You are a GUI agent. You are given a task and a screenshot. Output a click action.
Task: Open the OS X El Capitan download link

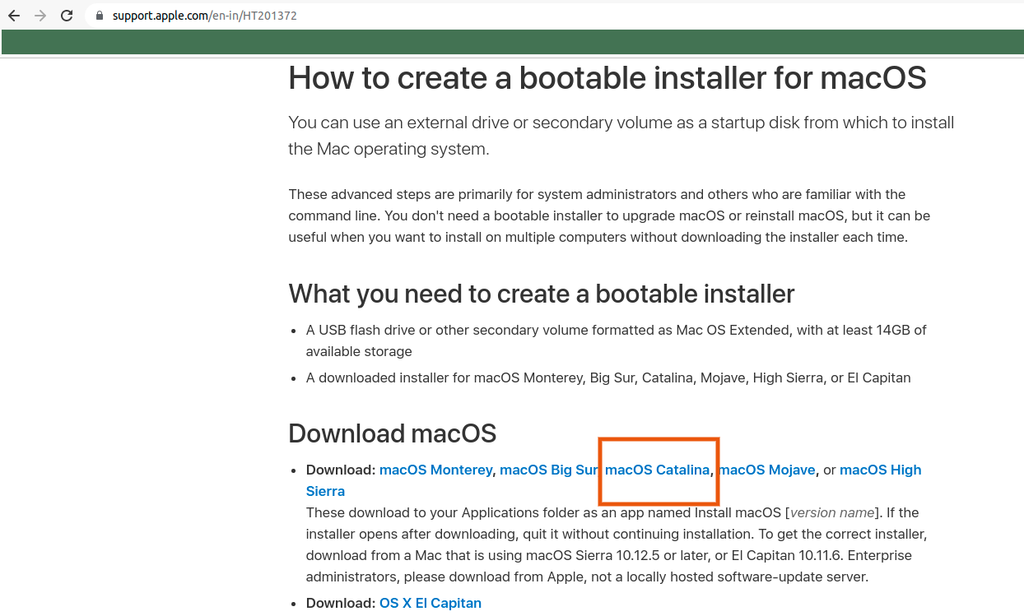430,603
